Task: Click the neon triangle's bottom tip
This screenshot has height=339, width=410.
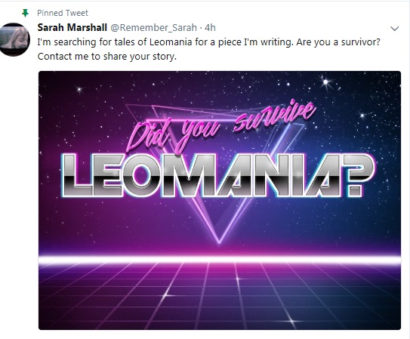Action: pos(219,241)
